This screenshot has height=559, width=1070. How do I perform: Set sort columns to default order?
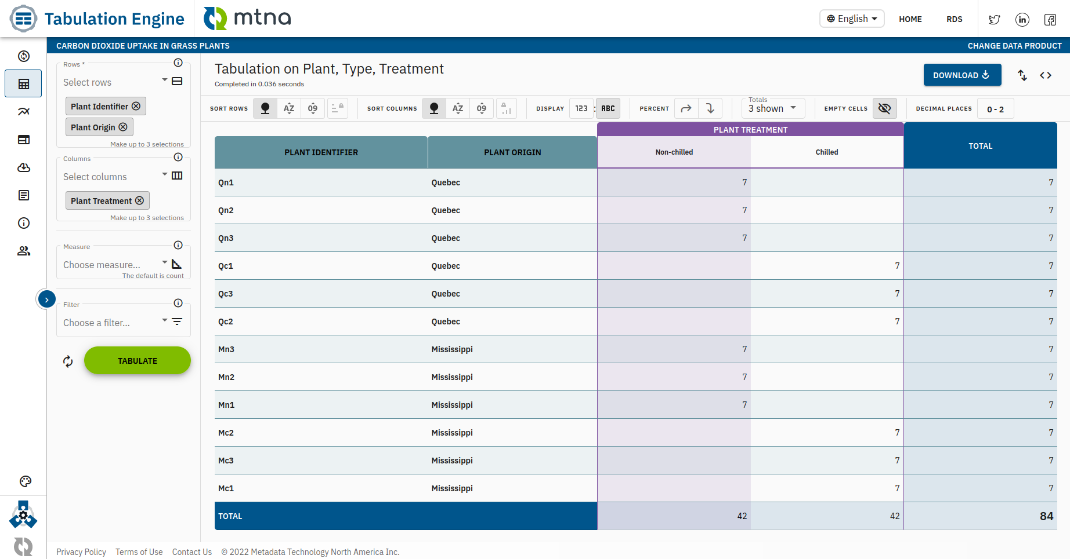(434, 108)
